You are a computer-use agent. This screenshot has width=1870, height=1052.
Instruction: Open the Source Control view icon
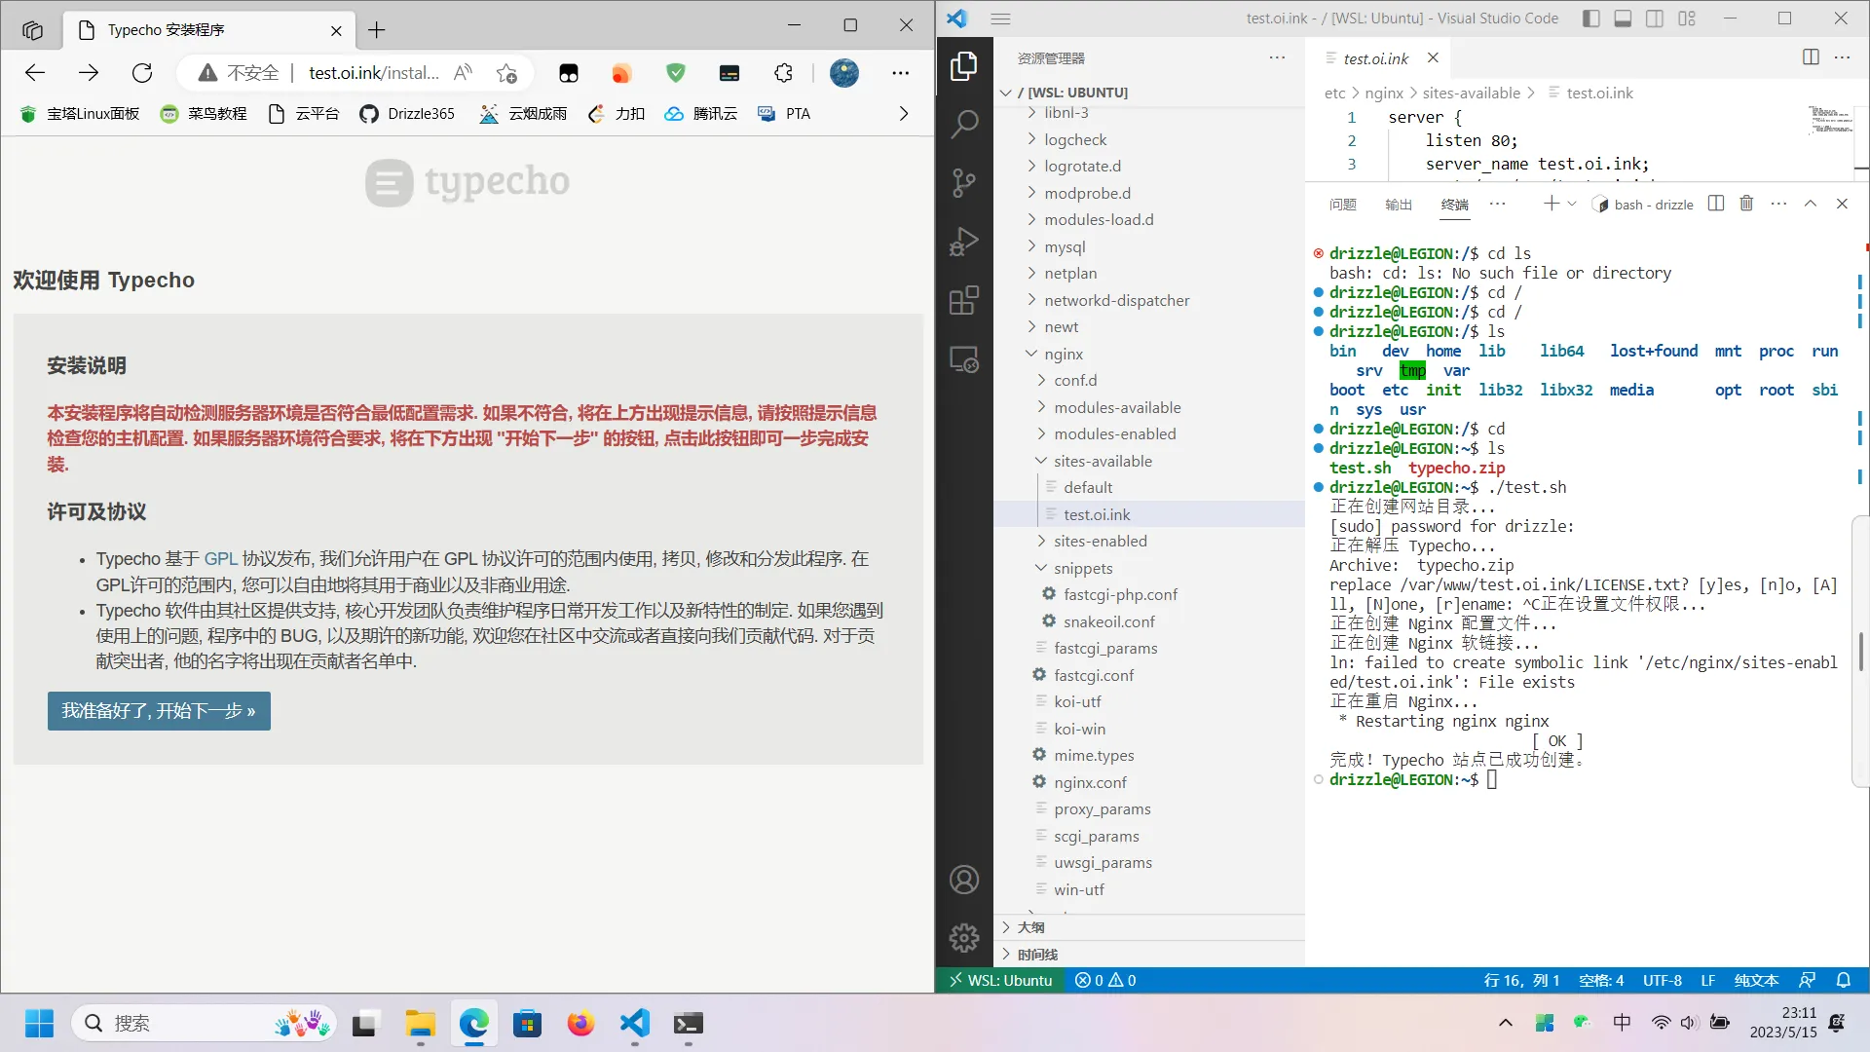coord(964,183)
